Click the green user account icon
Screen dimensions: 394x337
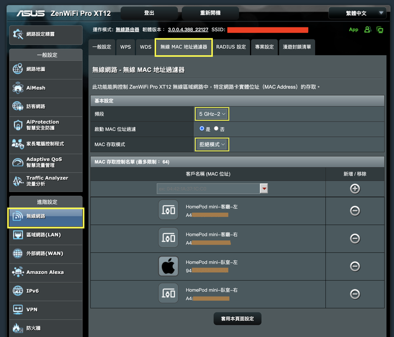click(368, 30)
